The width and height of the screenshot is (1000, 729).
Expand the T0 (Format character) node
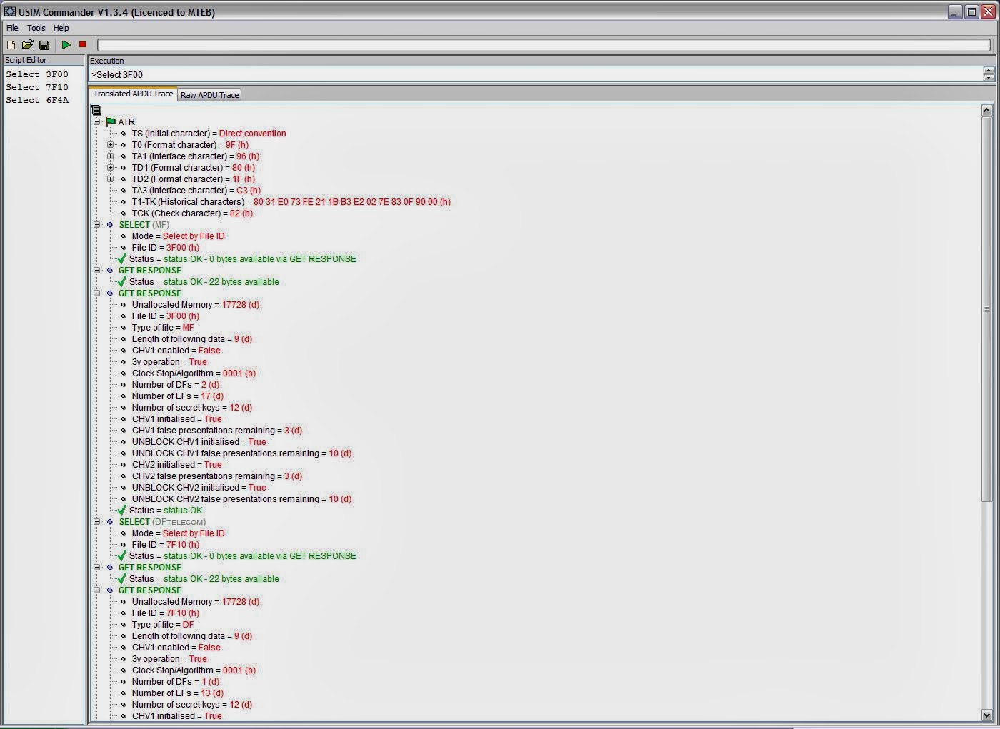[x=111, y=145]
